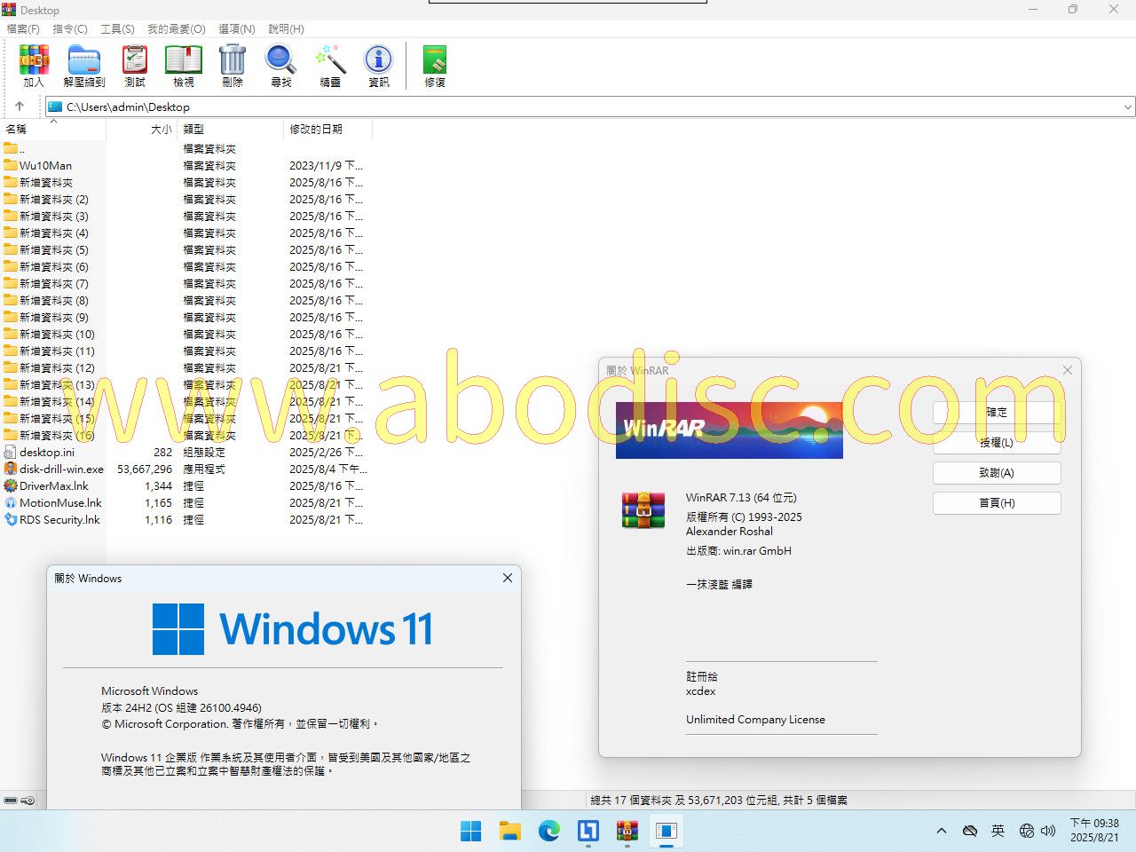Open Microsoft Edge from taskbar
The width and height of the screenshot is (1136, 852).
pos(549,831)
